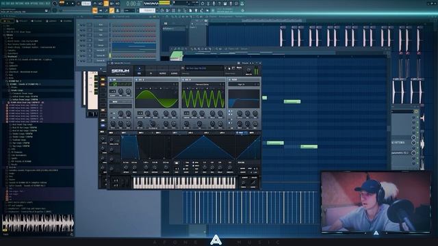The image size is (438, 246).
Task: Click the sub oscillator waveform shape selector
Action: pyautogui.click(x=120, y=84)
